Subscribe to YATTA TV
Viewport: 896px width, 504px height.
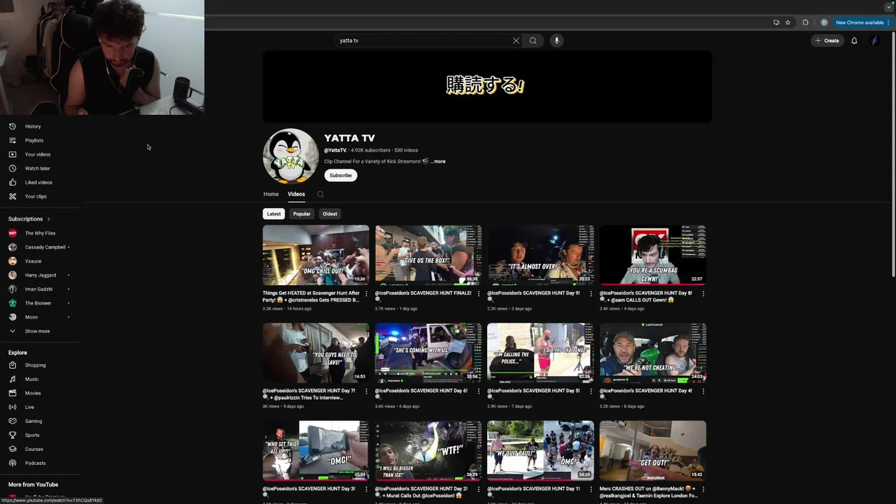click(x=341, y=176)
